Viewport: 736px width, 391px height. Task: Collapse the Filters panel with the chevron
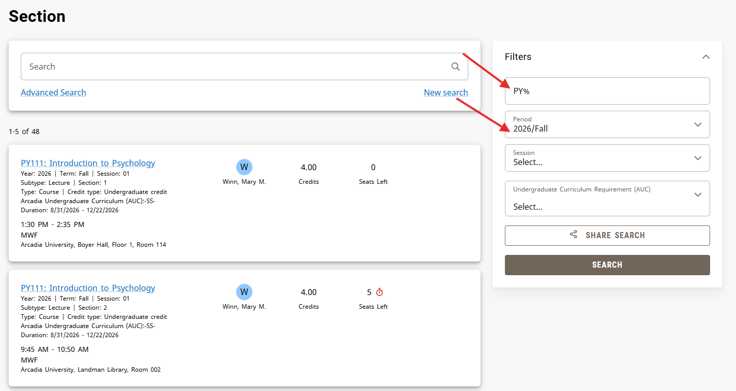[x=706, y=57]
